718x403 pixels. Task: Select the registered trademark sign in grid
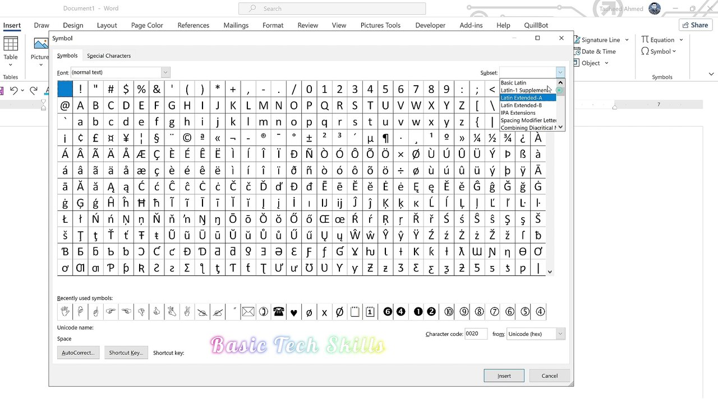coord(263,138)
